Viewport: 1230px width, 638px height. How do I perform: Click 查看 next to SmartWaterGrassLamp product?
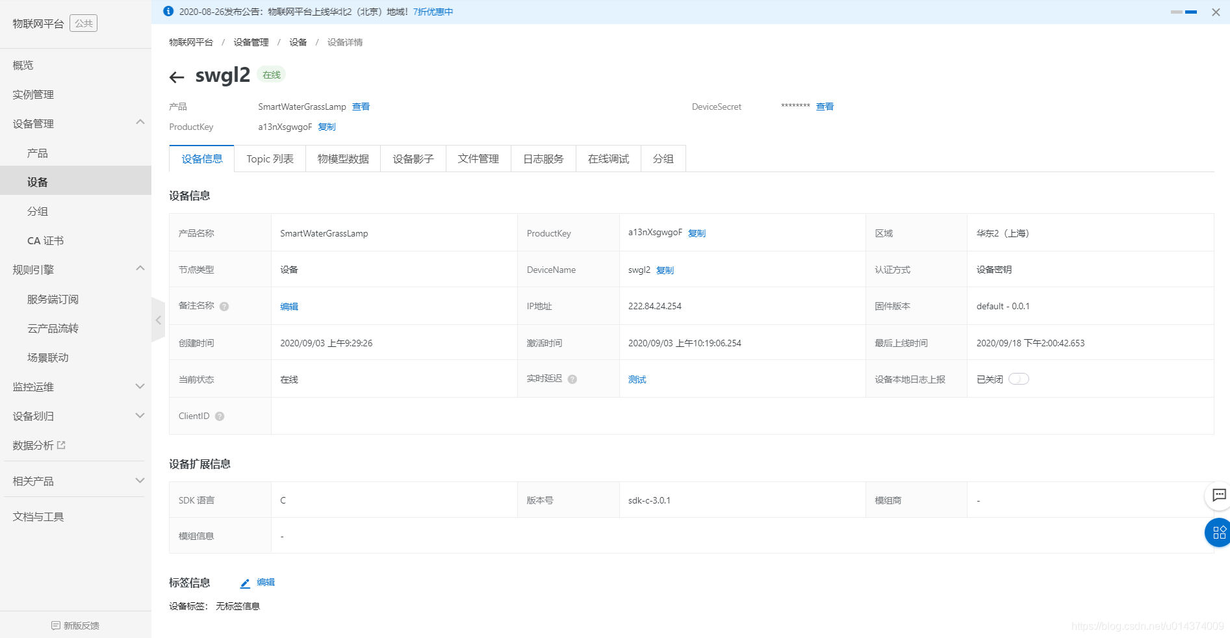361,107
